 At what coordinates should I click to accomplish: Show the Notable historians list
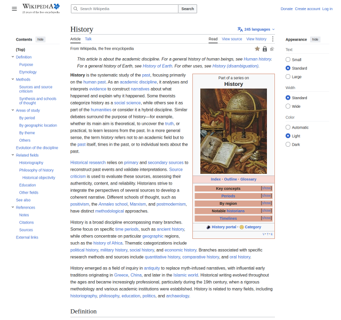(266, 211)
